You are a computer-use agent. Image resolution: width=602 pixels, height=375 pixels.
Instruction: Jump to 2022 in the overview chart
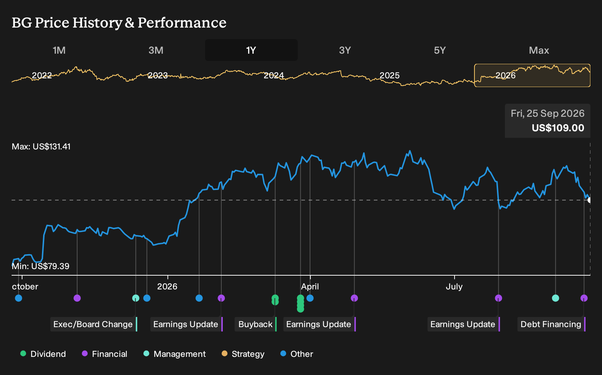(42, 75)
